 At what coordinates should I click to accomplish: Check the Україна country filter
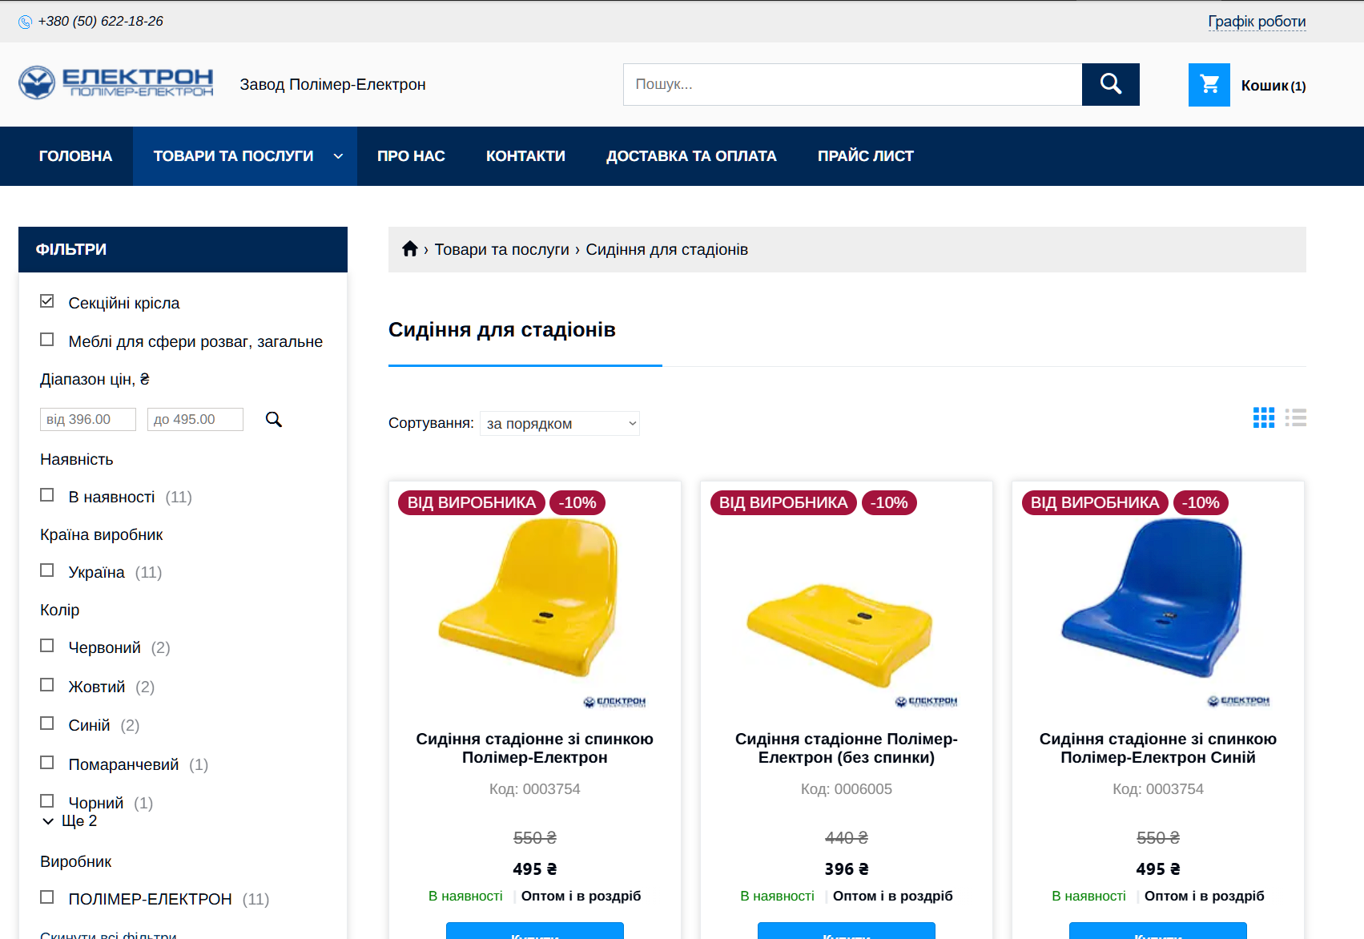click(47, 570)
